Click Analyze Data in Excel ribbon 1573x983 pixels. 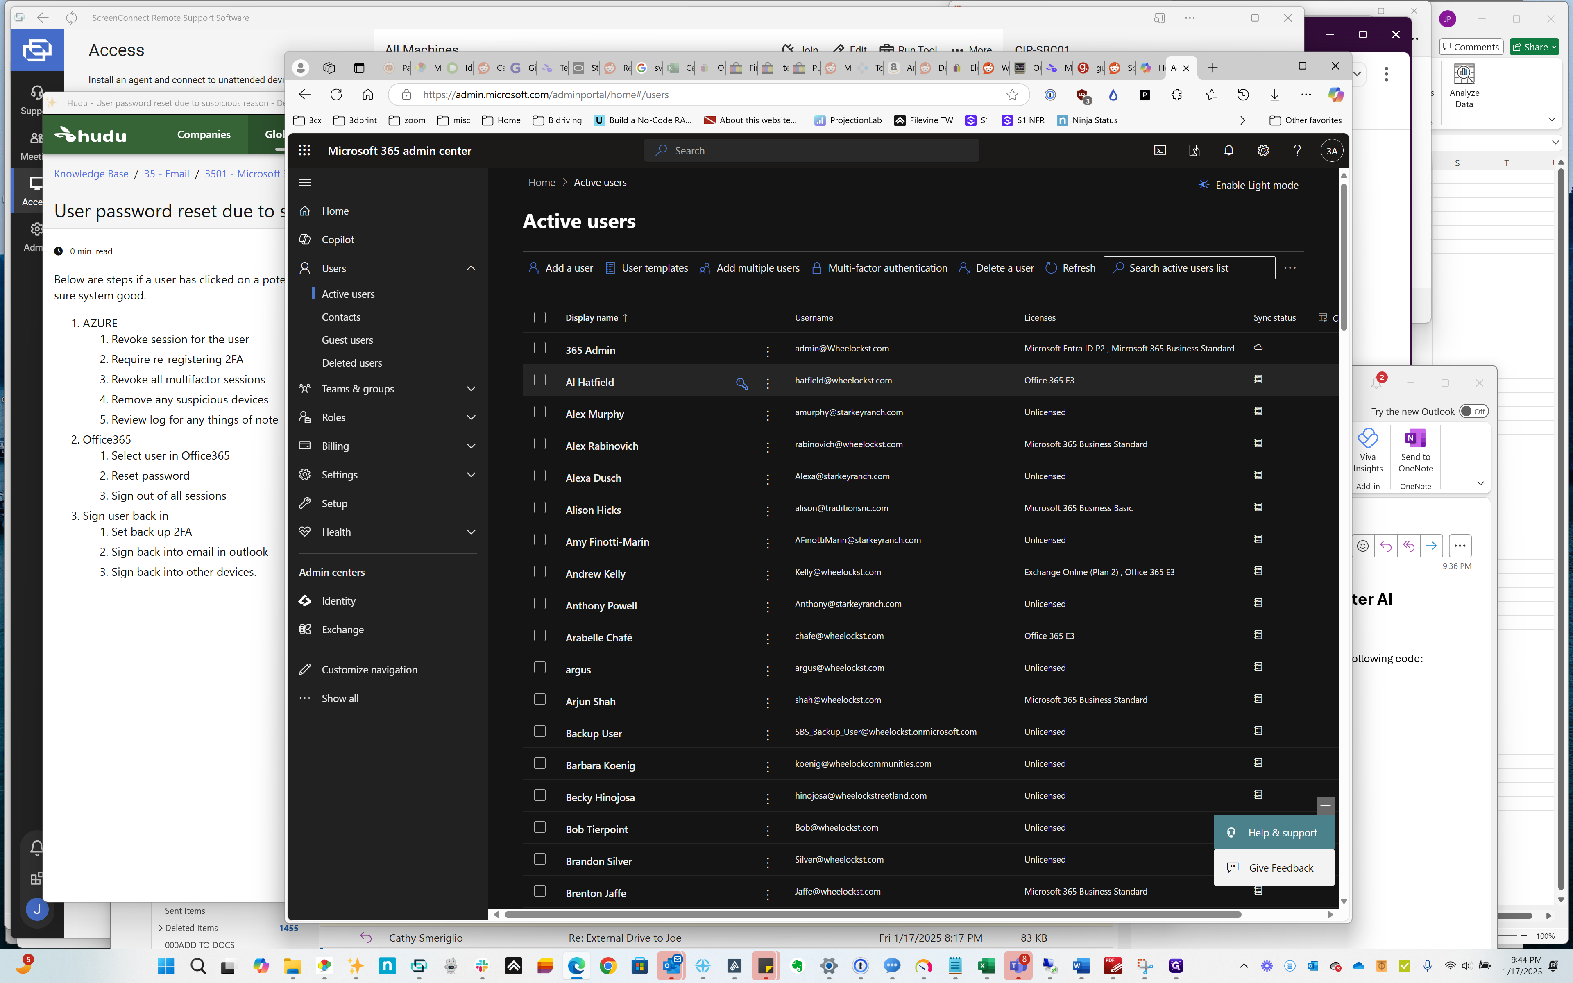pyautogui.click(x=1464, y=86)
